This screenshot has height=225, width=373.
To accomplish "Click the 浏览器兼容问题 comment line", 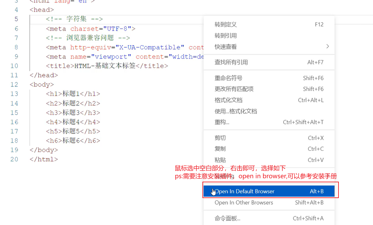I will [x=88, y=38].
